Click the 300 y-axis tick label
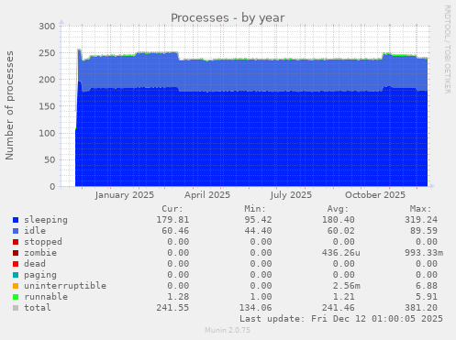This screenshot has width=456, height=340. (x=47, y=26)
